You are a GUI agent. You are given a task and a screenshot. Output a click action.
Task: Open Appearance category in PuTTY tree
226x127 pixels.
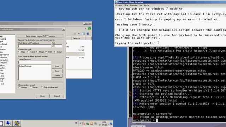(x=5, y=55)
